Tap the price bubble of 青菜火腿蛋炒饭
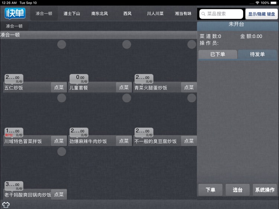 144,79
